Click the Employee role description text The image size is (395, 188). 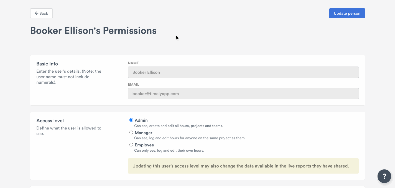point(169,150)
